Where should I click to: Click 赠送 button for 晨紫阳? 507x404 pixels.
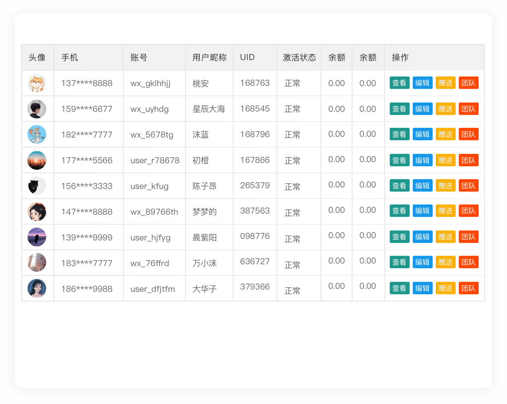pos(445,236)
